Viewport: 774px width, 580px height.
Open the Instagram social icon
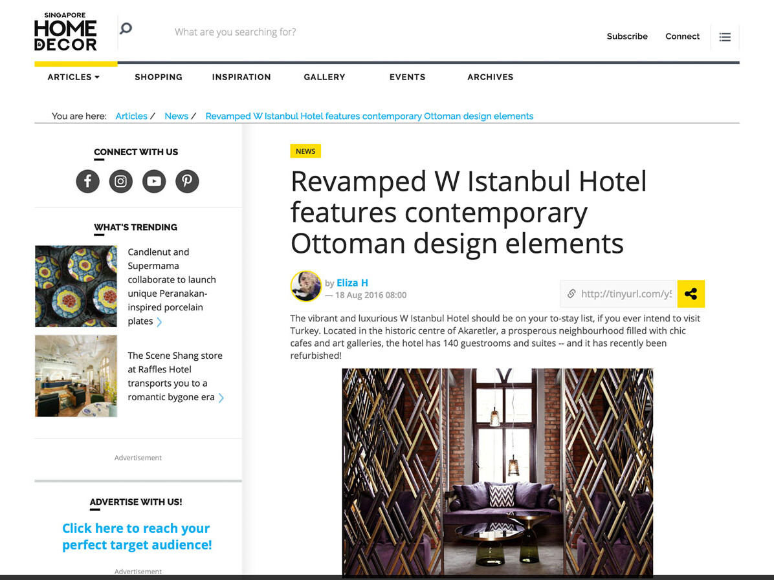pyautogui.click(x=121, y=181)
